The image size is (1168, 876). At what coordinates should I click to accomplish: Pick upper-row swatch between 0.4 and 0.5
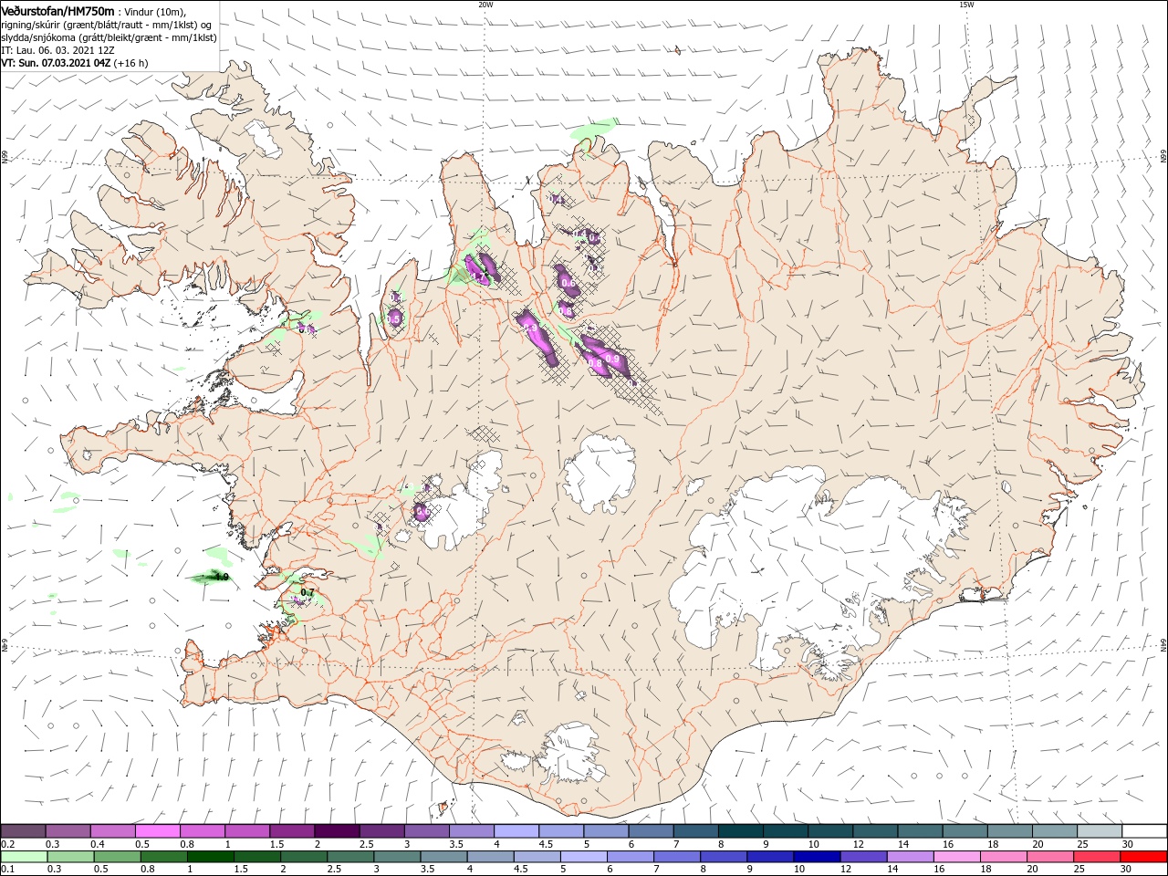tap(113, 830)
